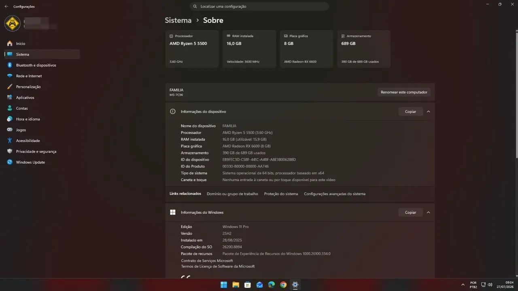Open Rede e Internet settings
The image size is (518, 291).
tap(42, 76)
